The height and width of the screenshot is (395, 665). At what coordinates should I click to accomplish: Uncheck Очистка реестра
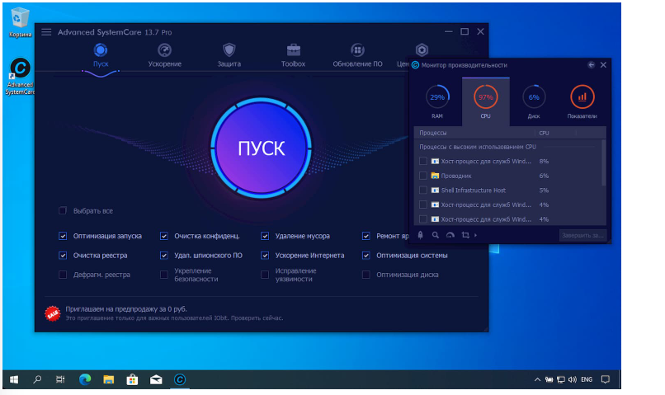tap(63, 256)
